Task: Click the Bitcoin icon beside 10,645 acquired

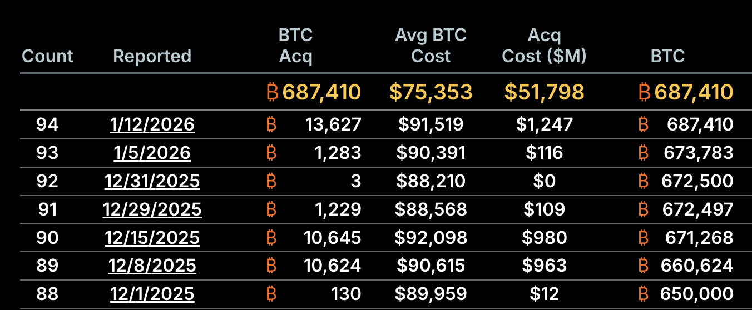Action: click(x=271, y=237)
